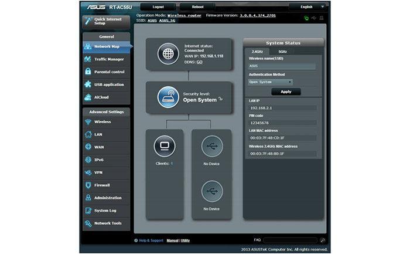Click the upper USB No Device icon
Image resolution: width=410 pixels, height=254 pixels.
pyautogui.click(x=212, y=146)
